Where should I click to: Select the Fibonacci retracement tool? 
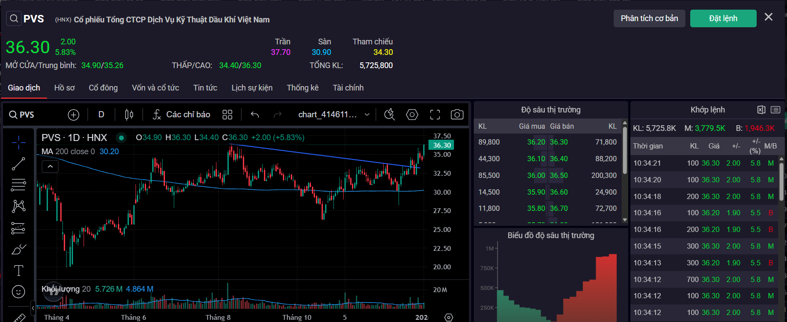(x=18, y=185)
